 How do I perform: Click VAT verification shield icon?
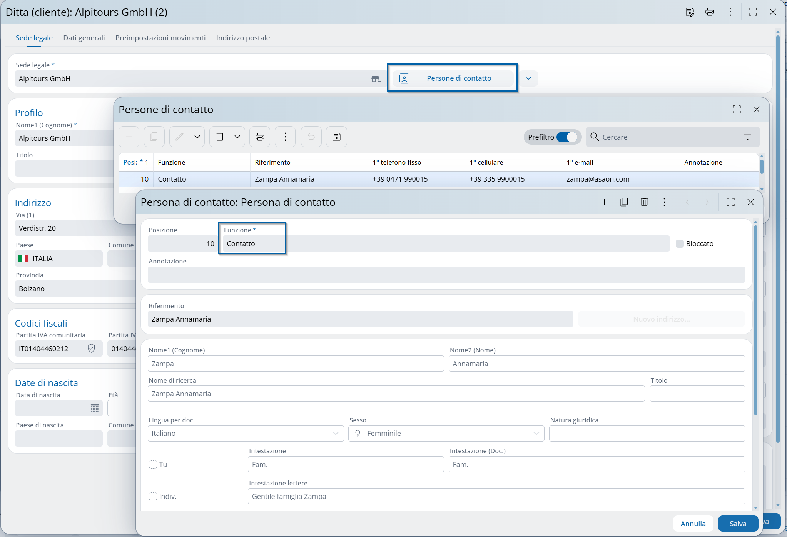click(x=91, y=349)
